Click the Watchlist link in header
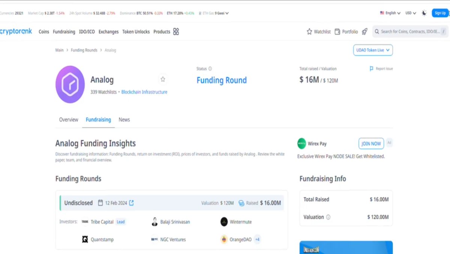Screen dimensions: 450x254 (322, 32)
